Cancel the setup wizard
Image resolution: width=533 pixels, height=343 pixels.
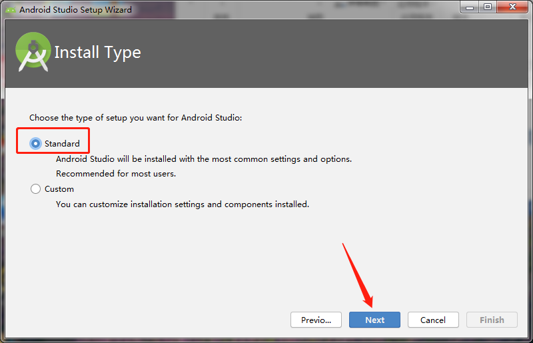click(433, 320)
